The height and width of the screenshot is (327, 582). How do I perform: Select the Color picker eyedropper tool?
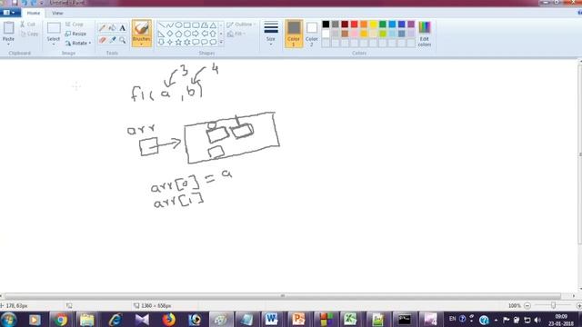tap(113, 40)
